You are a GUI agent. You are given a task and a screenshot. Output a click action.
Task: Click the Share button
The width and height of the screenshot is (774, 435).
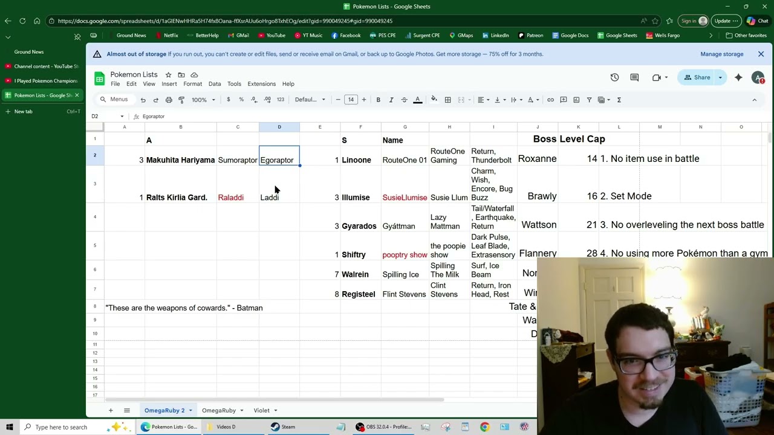(697, 77)
